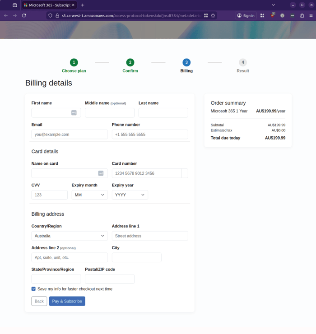Focus the Email input field
Screen dimensions: 316x334
coord(70,135)
